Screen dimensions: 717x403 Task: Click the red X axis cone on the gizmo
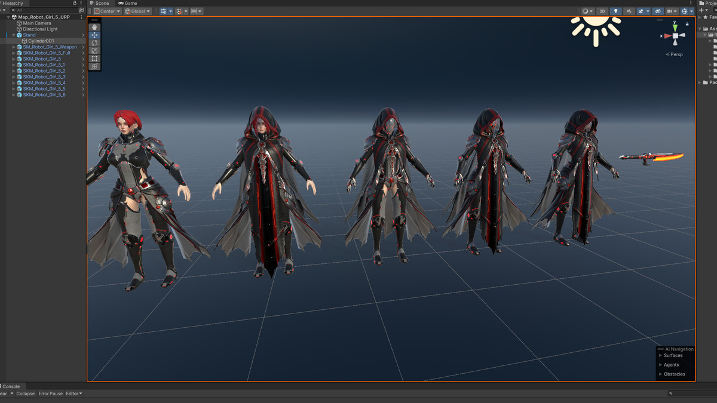pyautogui.click(x=667, y=36)
